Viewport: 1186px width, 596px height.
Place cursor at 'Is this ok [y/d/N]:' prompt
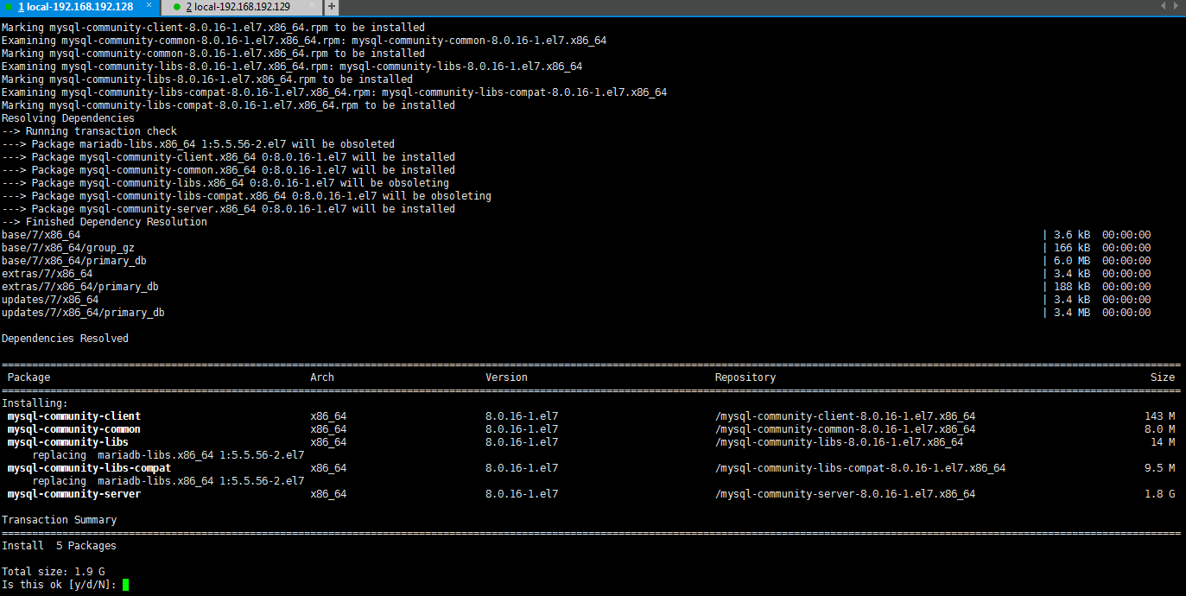point(125,585)
